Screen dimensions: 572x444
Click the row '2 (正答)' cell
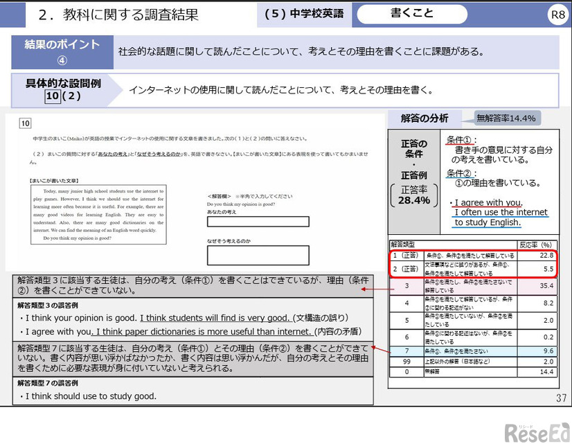coord(406,269)
